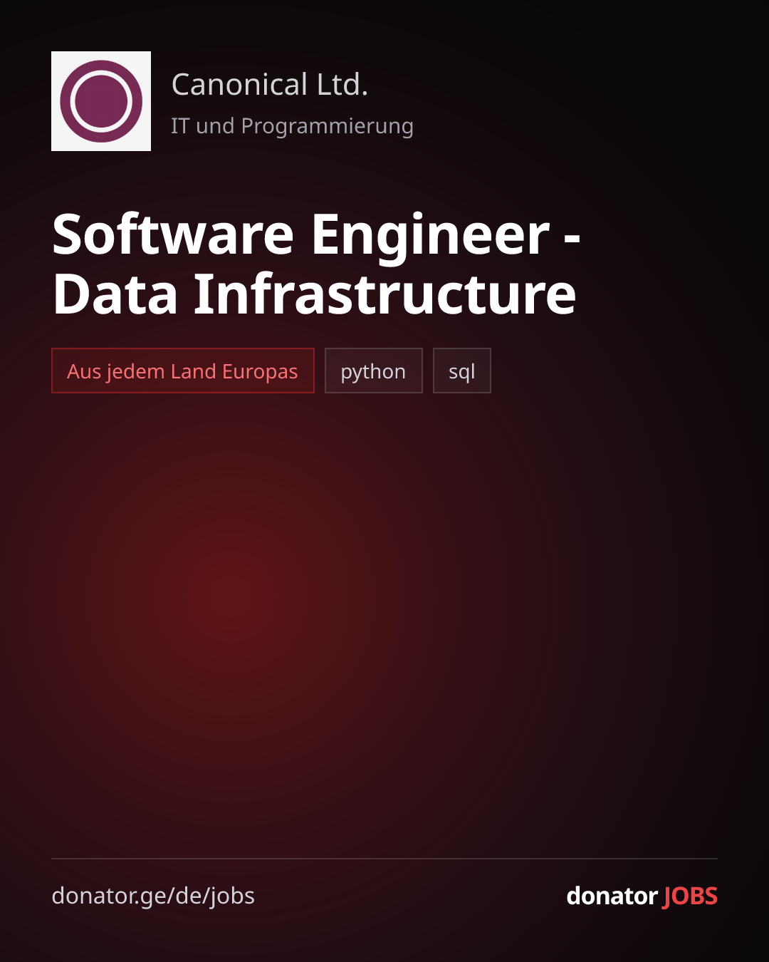Click the donator JOBS brand logo

click(642, 896)
